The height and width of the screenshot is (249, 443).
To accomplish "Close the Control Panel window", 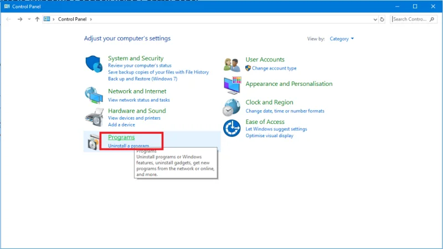I will click(433, 6).
